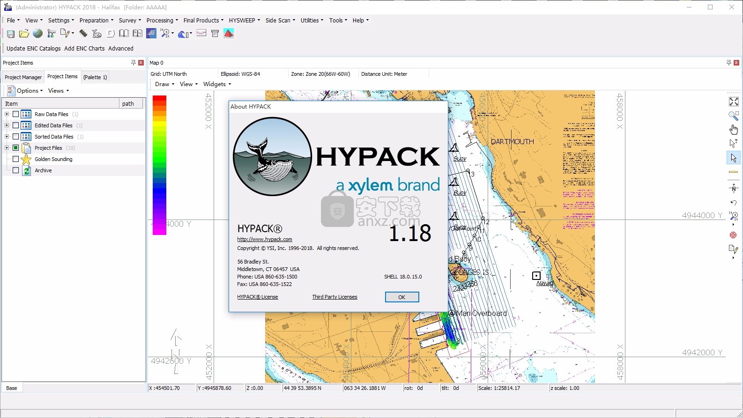Click OK in About HYPACK dialog
Viewport: 743px width, 418px height.
coord(402,297)
